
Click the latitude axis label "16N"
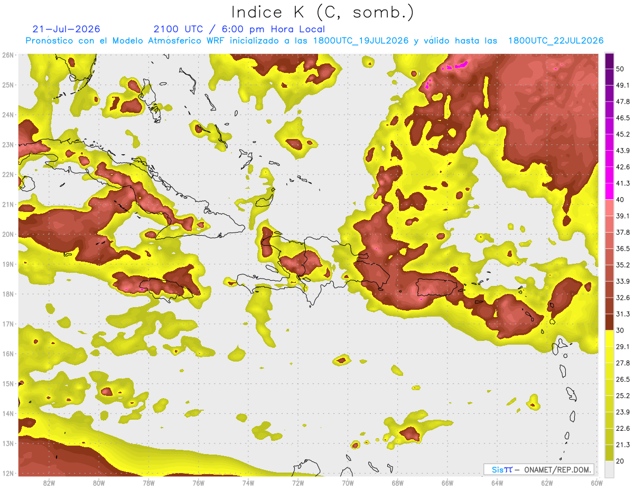pyautogui.click(x=8, y=354)
